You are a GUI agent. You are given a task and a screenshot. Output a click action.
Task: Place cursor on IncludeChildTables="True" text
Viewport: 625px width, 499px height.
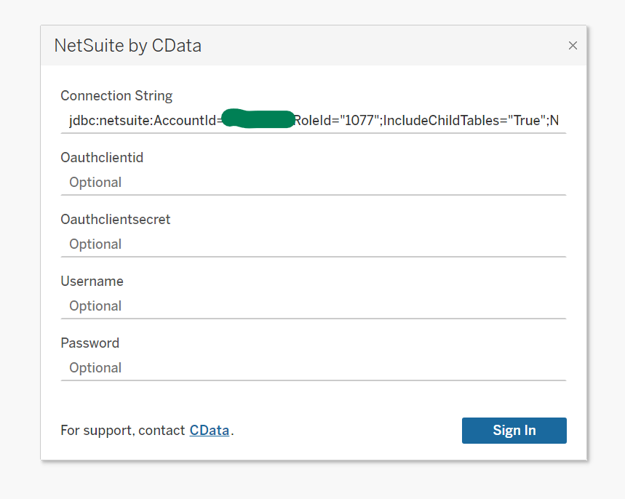pyautogui.click(x=464, y=121)
